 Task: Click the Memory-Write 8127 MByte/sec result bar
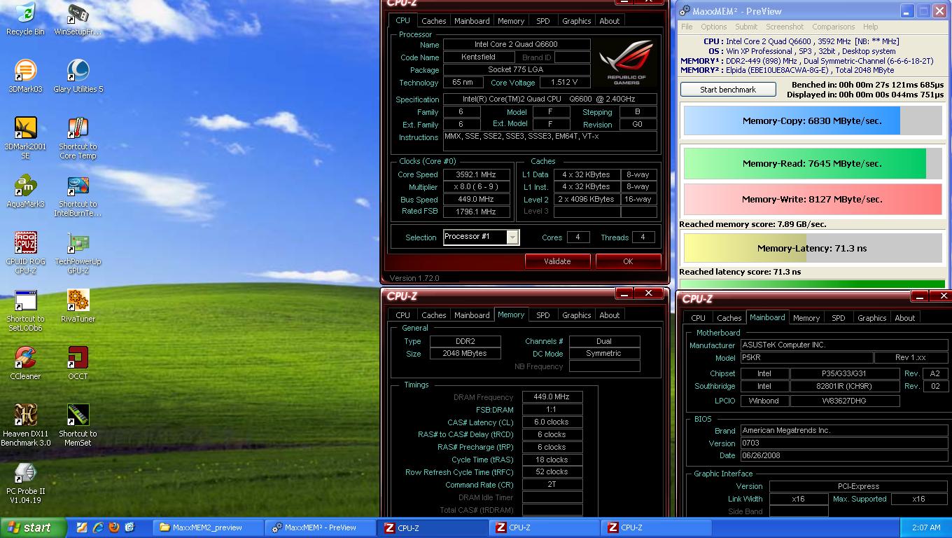pos(813,199)
